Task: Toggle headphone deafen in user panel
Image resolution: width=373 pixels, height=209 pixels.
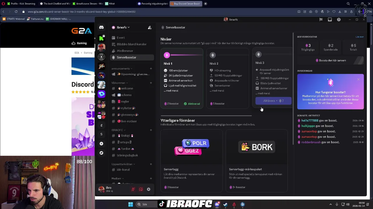Action: coord(141,189)
